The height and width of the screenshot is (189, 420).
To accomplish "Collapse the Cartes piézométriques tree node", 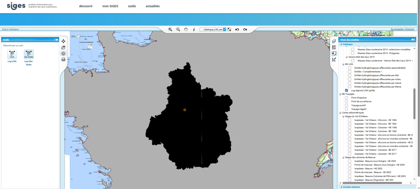I will (x=340, y=113).
